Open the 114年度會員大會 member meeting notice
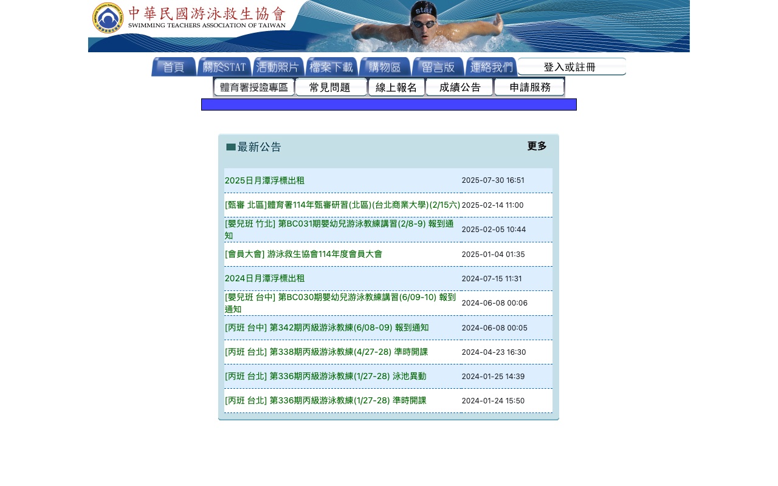 click(x=303, y=254)
